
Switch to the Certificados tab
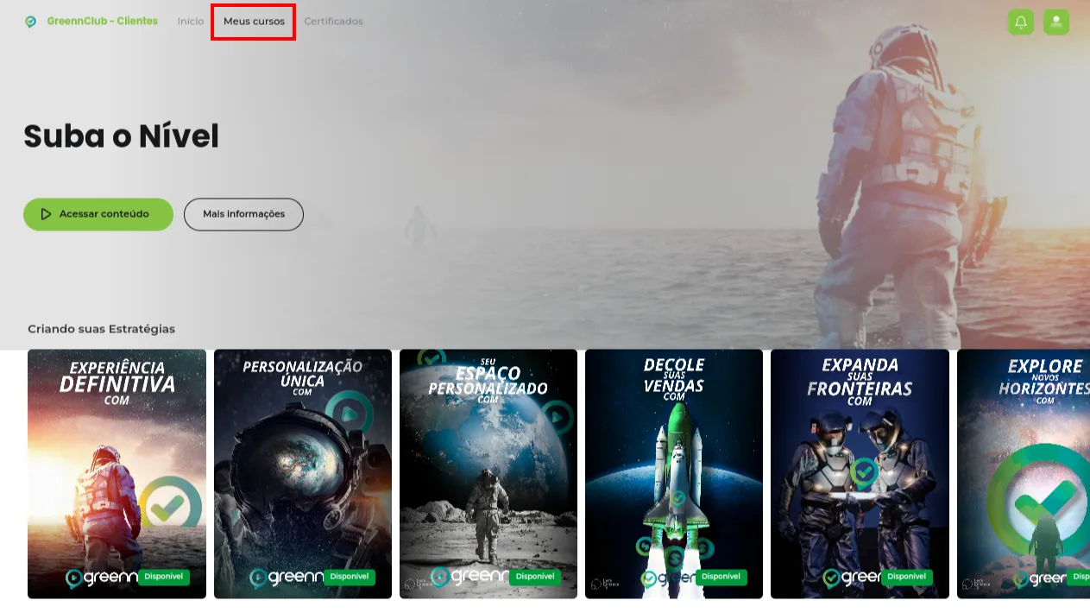pyautogui.click(x=333, y=22)
